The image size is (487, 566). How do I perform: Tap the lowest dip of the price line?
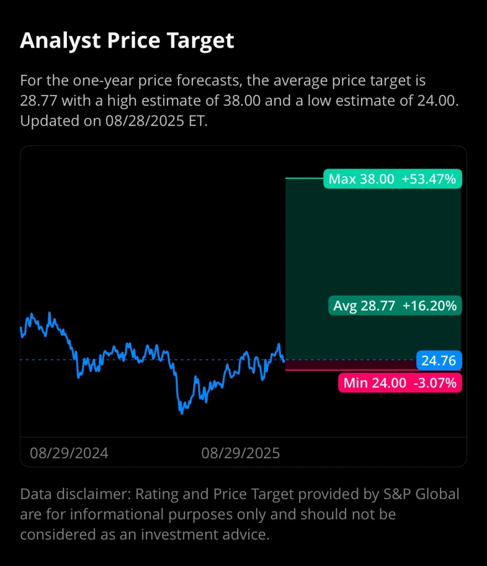click(181, 412)
